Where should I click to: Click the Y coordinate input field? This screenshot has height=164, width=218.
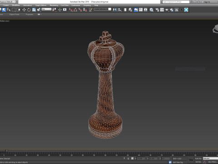pyautogui.click(x=153, y=159)
